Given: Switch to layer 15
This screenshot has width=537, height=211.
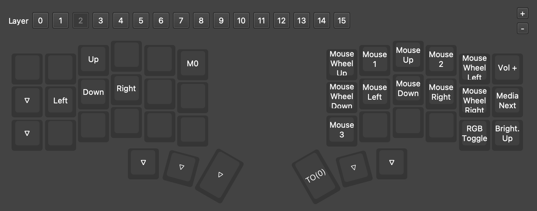Looking at the screenshot, I should coord(342,21).
